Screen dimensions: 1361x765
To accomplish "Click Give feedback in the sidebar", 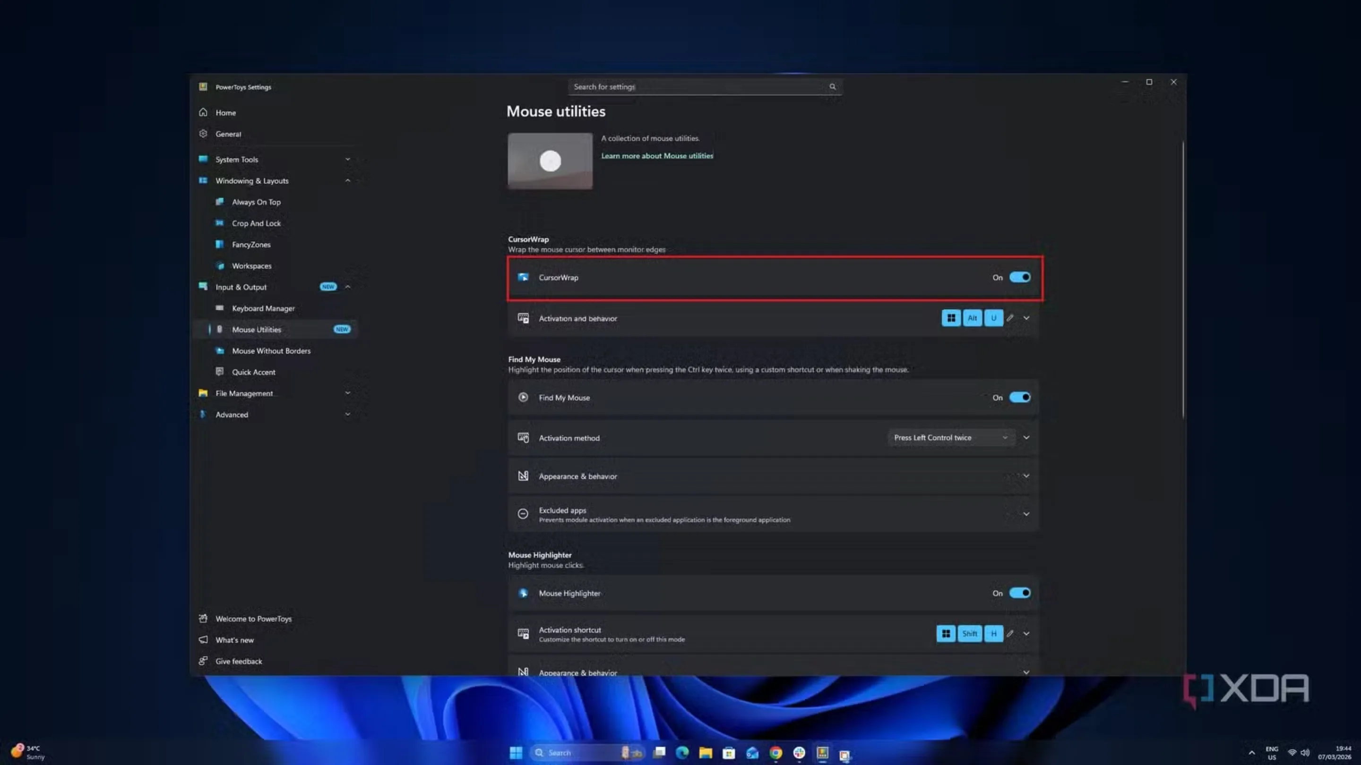I will tap(239, 661).
